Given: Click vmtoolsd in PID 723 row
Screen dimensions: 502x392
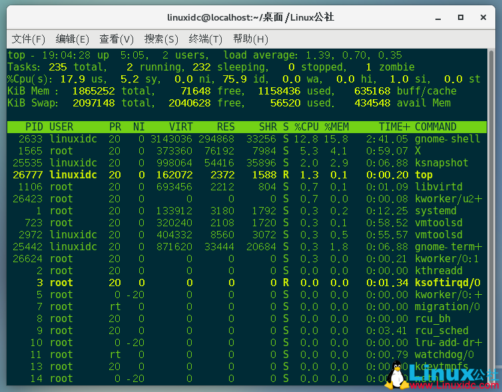Looking at the screenshot, I should point(439,223).
